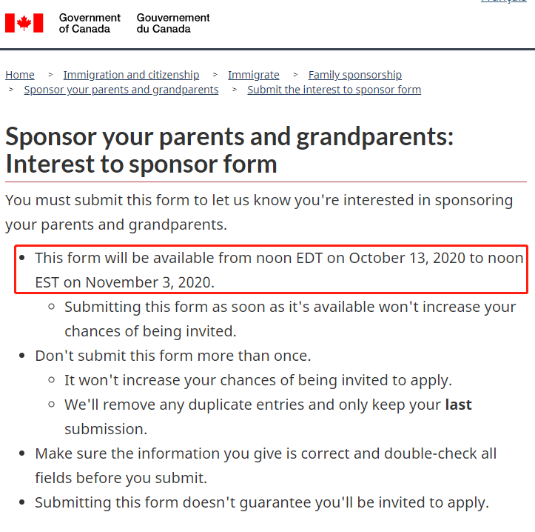
Task: Click the breadcrumb chevron after Home
Action: coord(50,75)
